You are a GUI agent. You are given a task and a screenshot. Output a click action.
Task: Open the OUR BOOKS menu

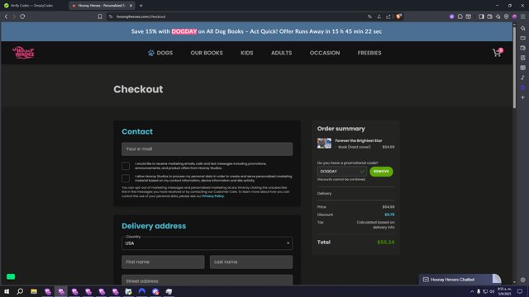(207, 53)
